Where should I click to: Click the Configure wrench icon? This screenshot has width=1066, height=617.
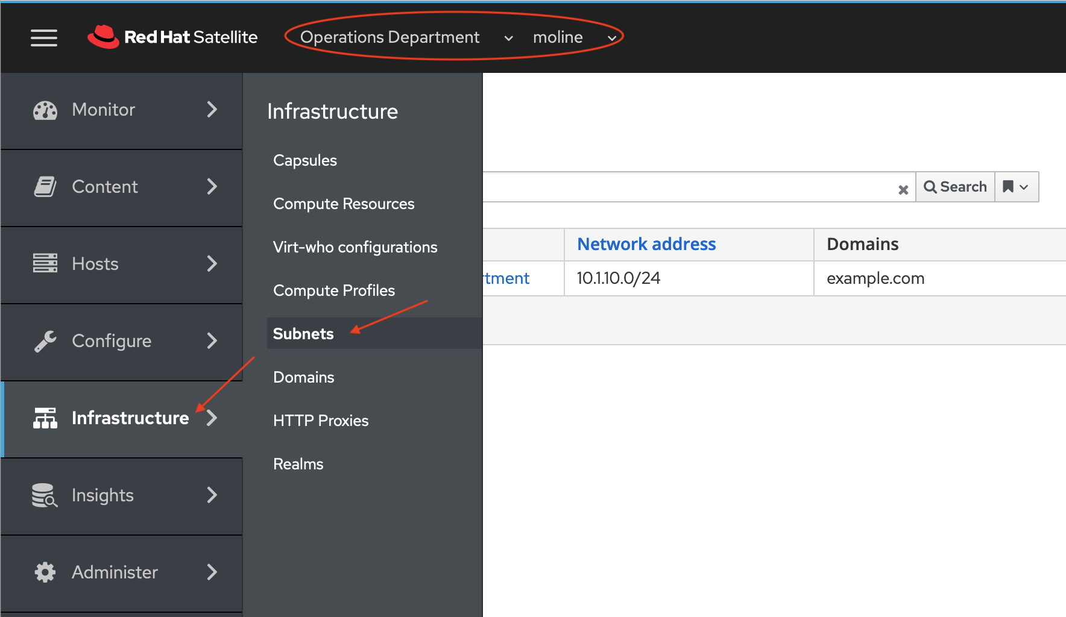point(44,341)
